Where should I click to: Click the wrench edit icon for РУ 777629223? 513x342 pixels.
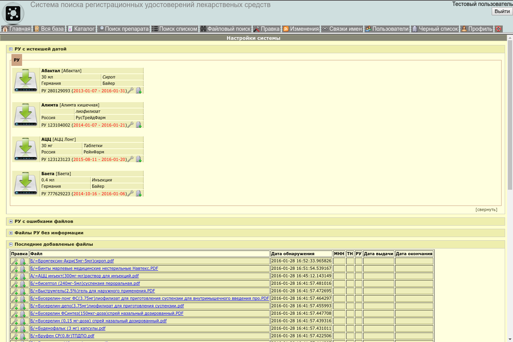[131, 194]
